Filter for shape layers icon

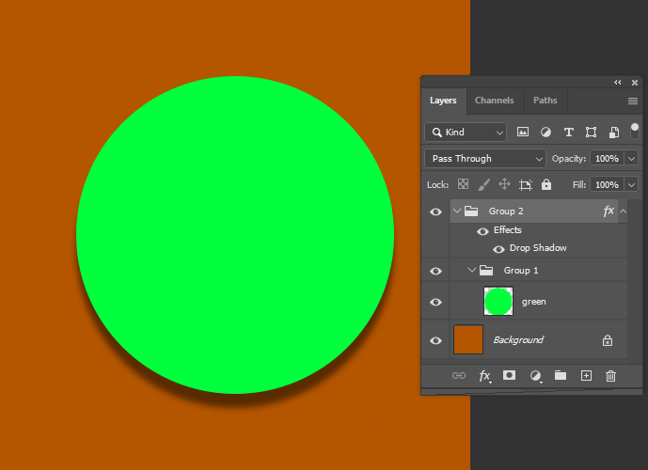tap(591, 133)
